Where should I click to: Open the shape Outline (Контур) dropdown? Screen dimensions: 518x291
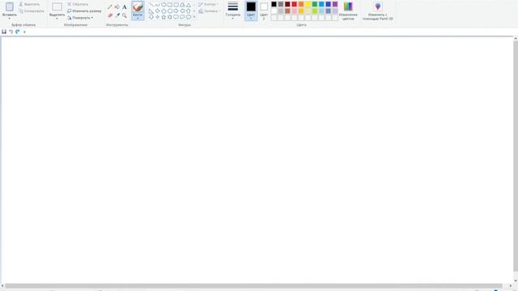(209, 4)
